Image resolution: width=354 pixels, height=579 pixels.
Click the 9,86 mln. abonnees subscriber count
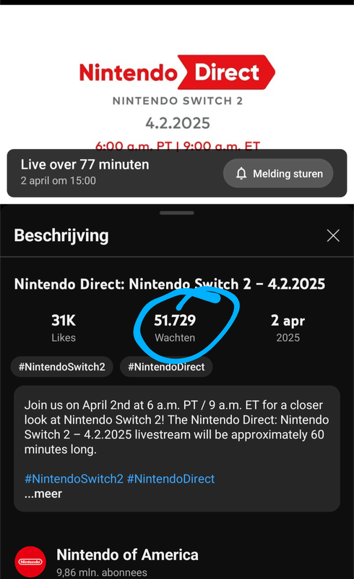102,572
